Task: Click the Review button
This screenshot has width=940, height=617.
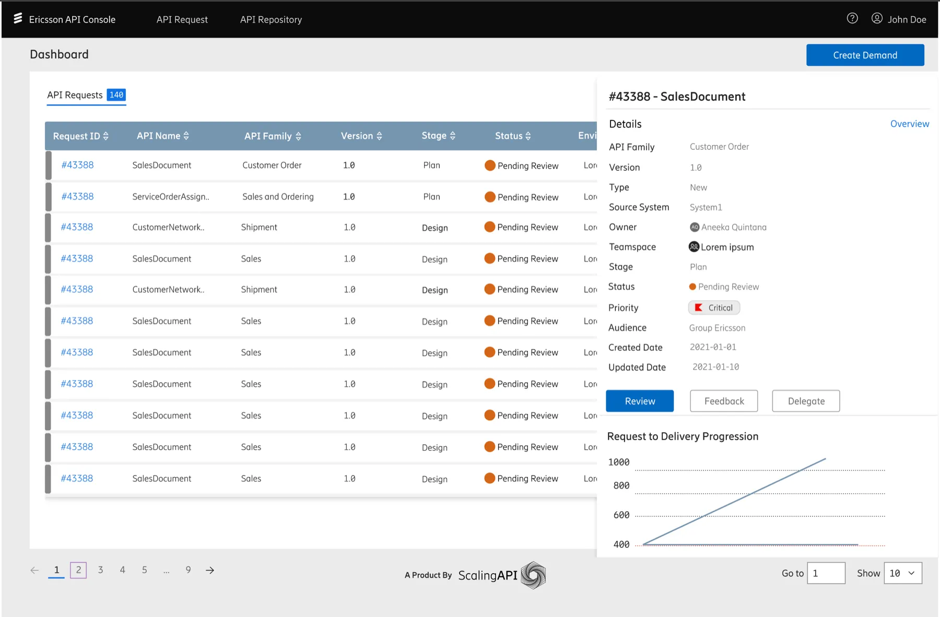Action: click(x=640, y=401)
